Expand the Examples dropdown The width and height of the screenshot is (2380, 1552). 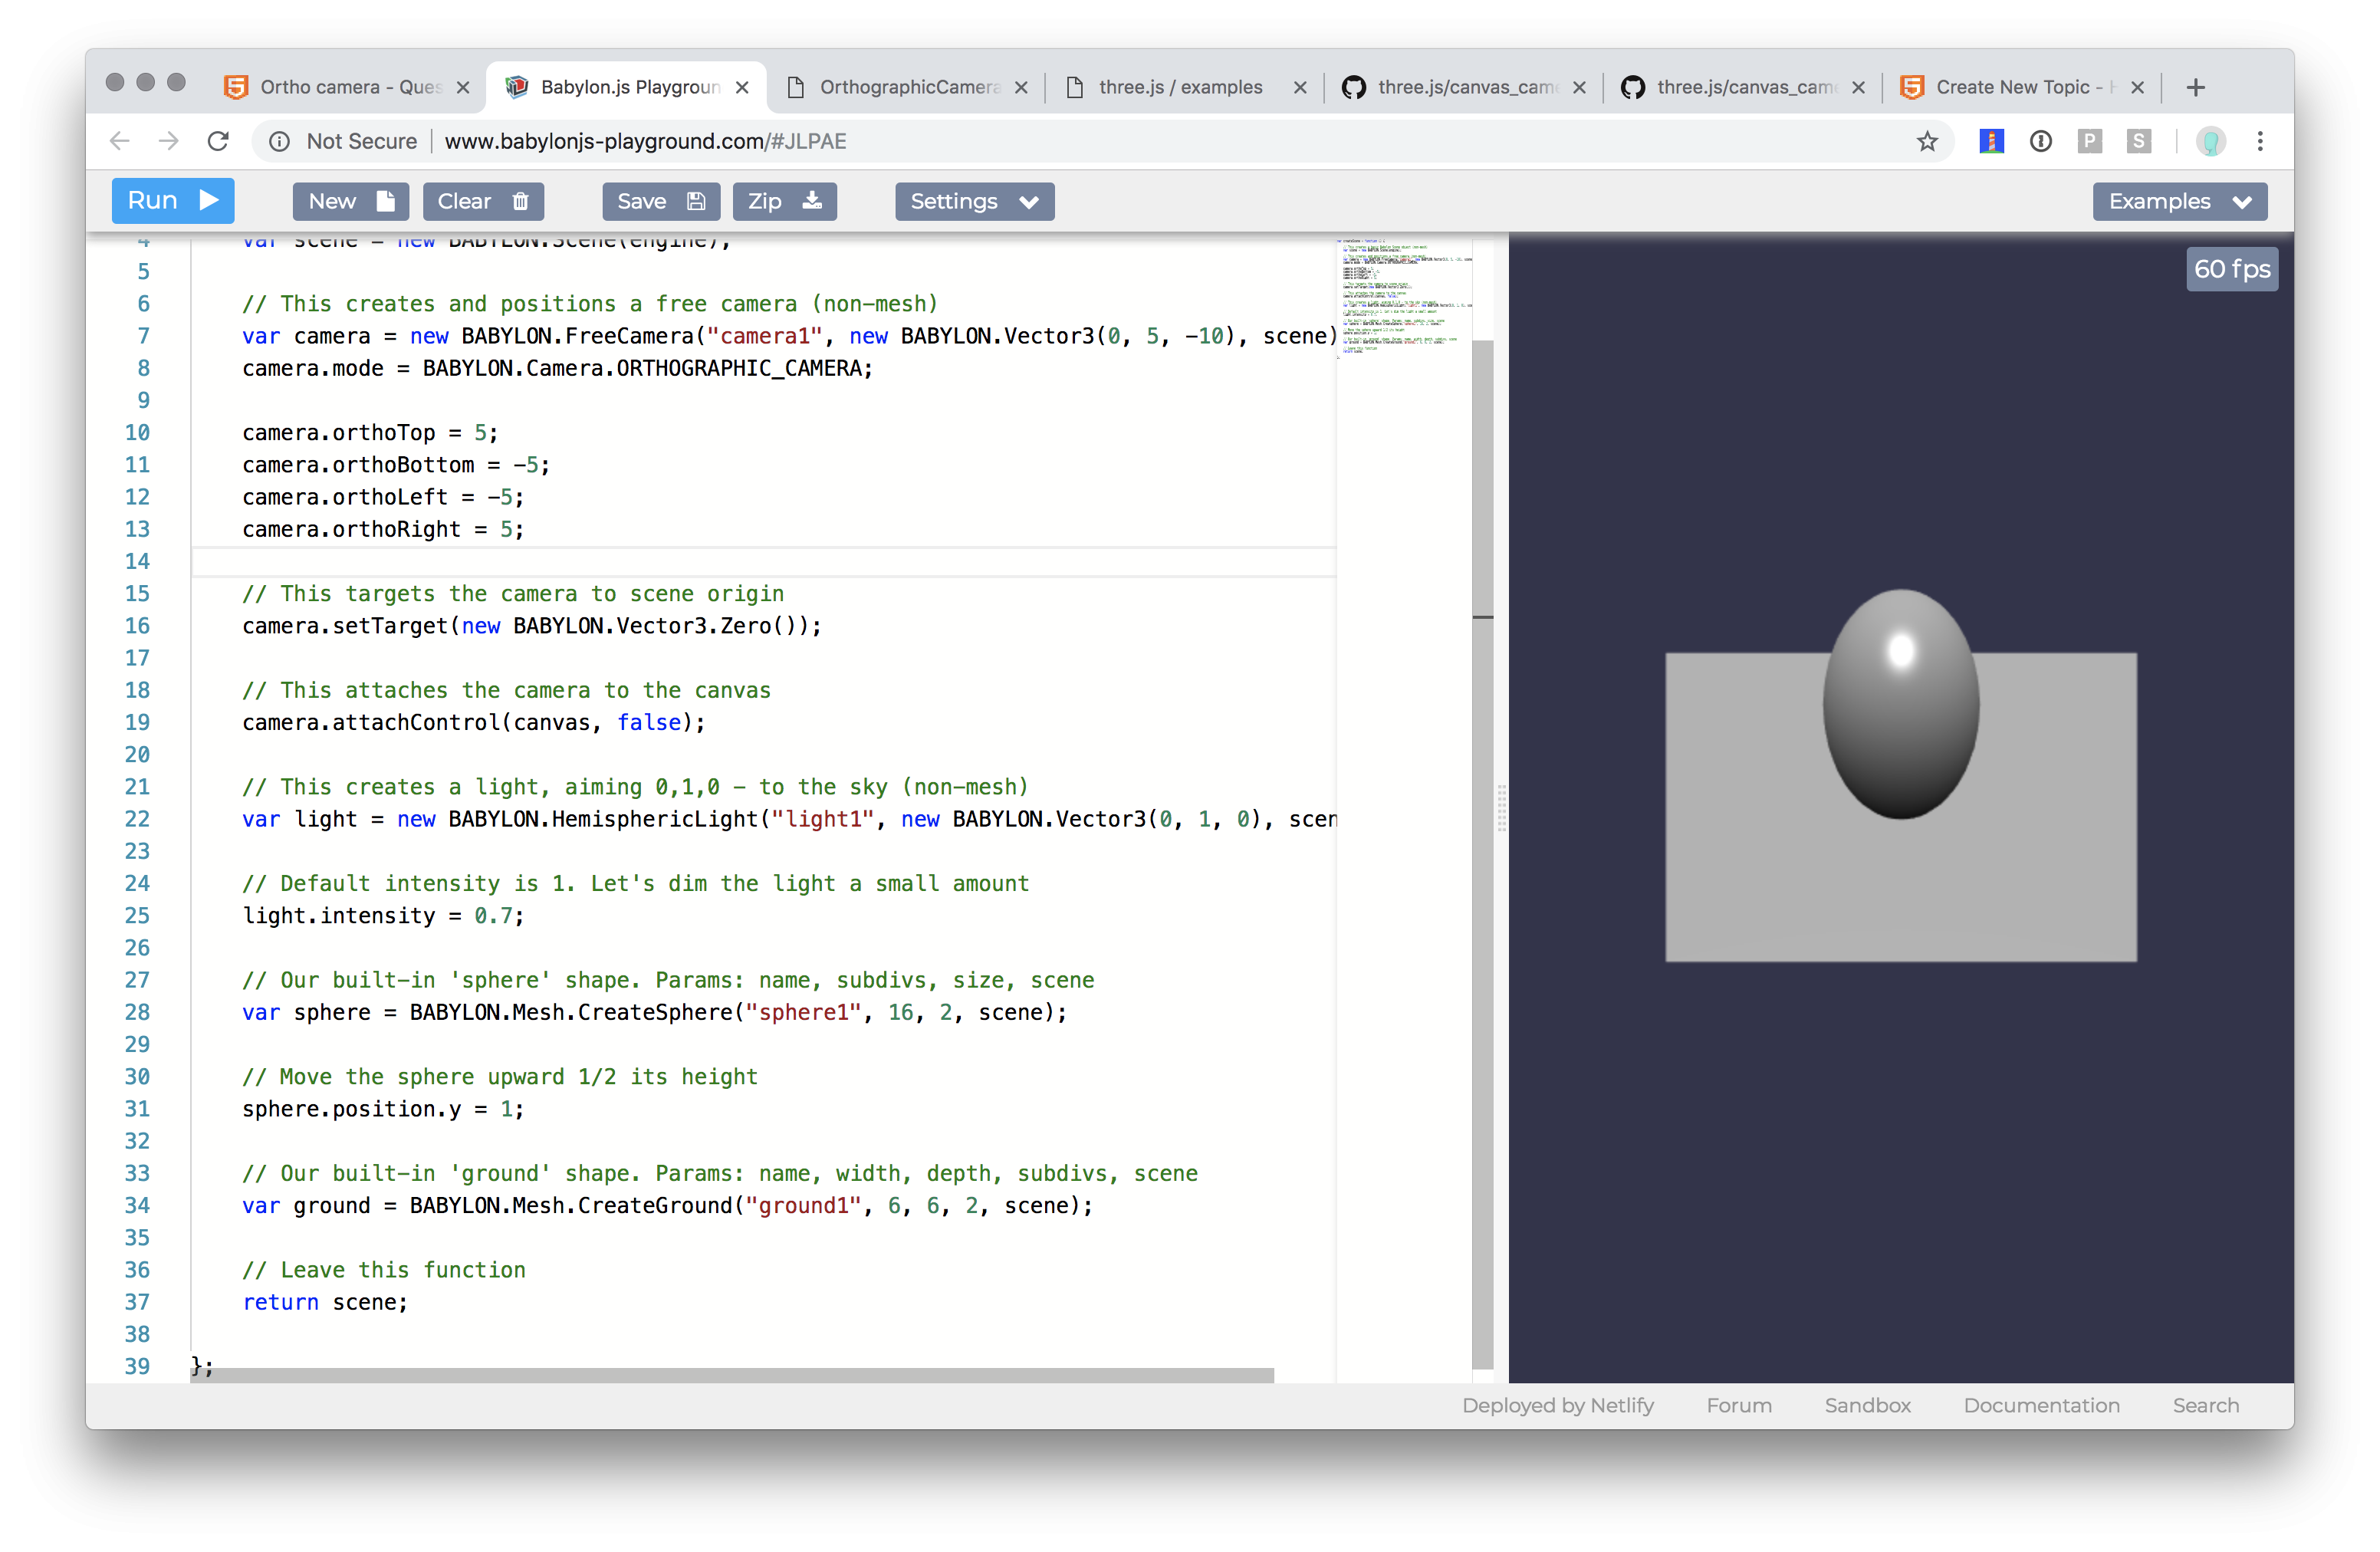(x=2179, y=201)
